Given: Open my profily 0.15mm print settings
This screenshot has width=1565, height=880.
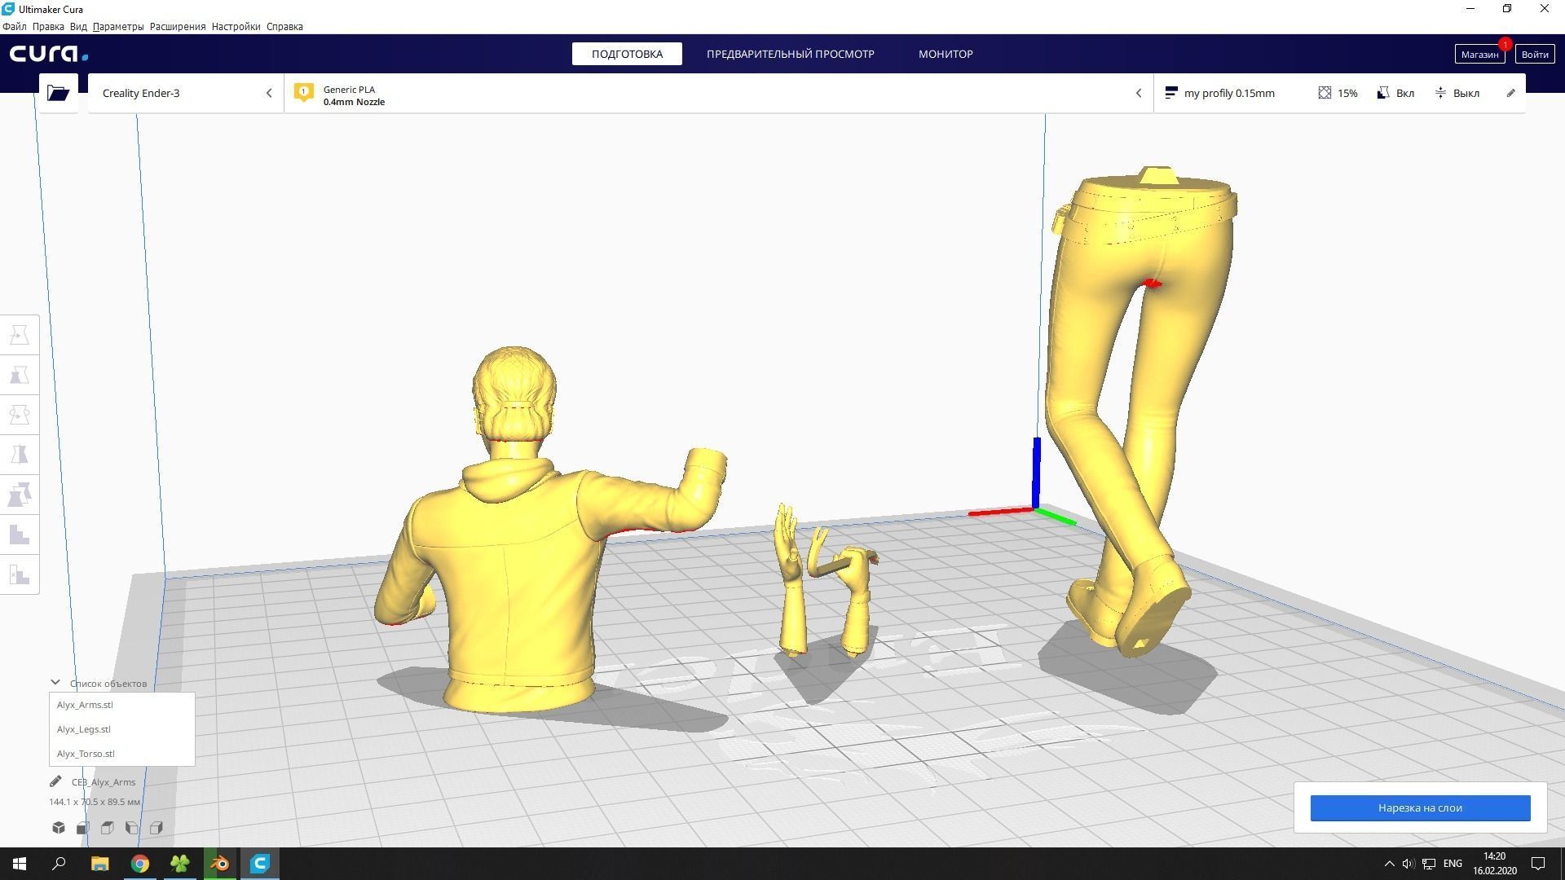Looking at the screenshot, I should 1228,93.
